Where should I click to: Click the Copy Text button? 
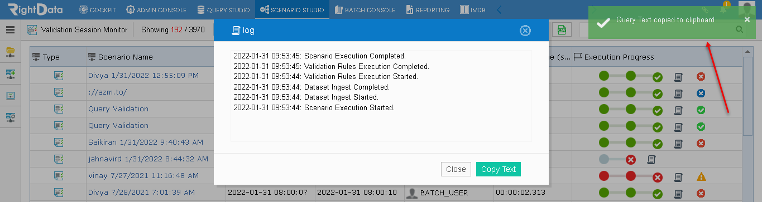(499, 169)
